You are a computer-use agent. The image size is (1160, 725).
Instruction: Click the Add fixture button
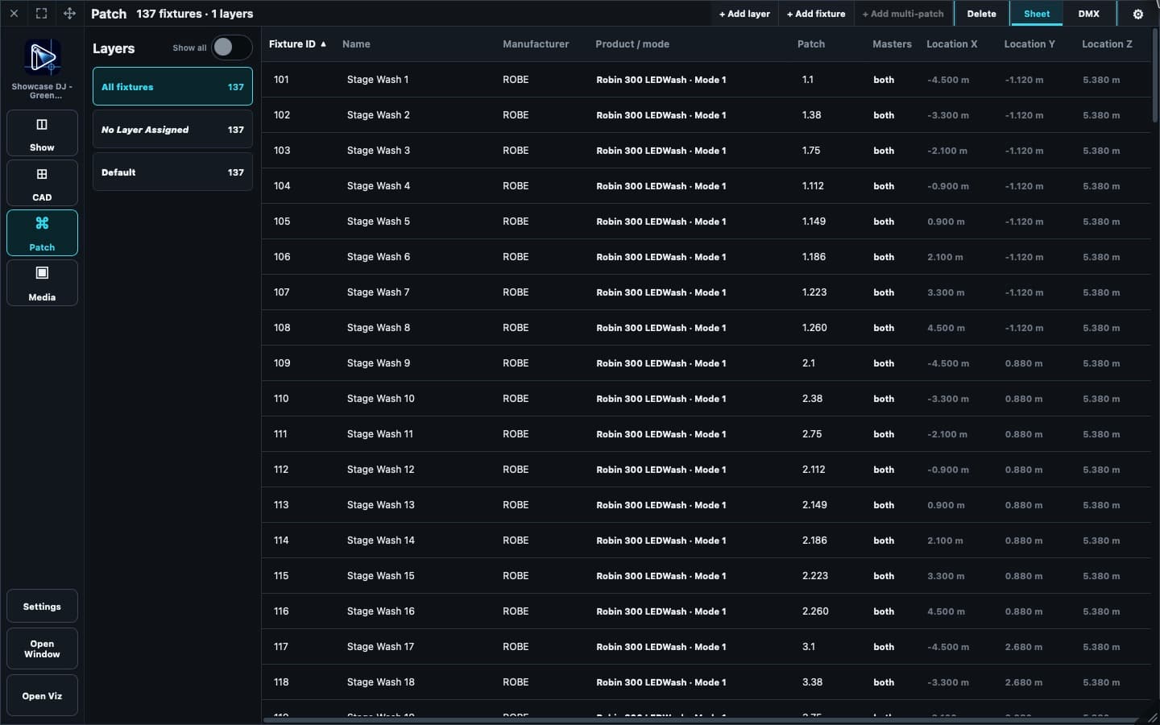[x=816, y=14]
